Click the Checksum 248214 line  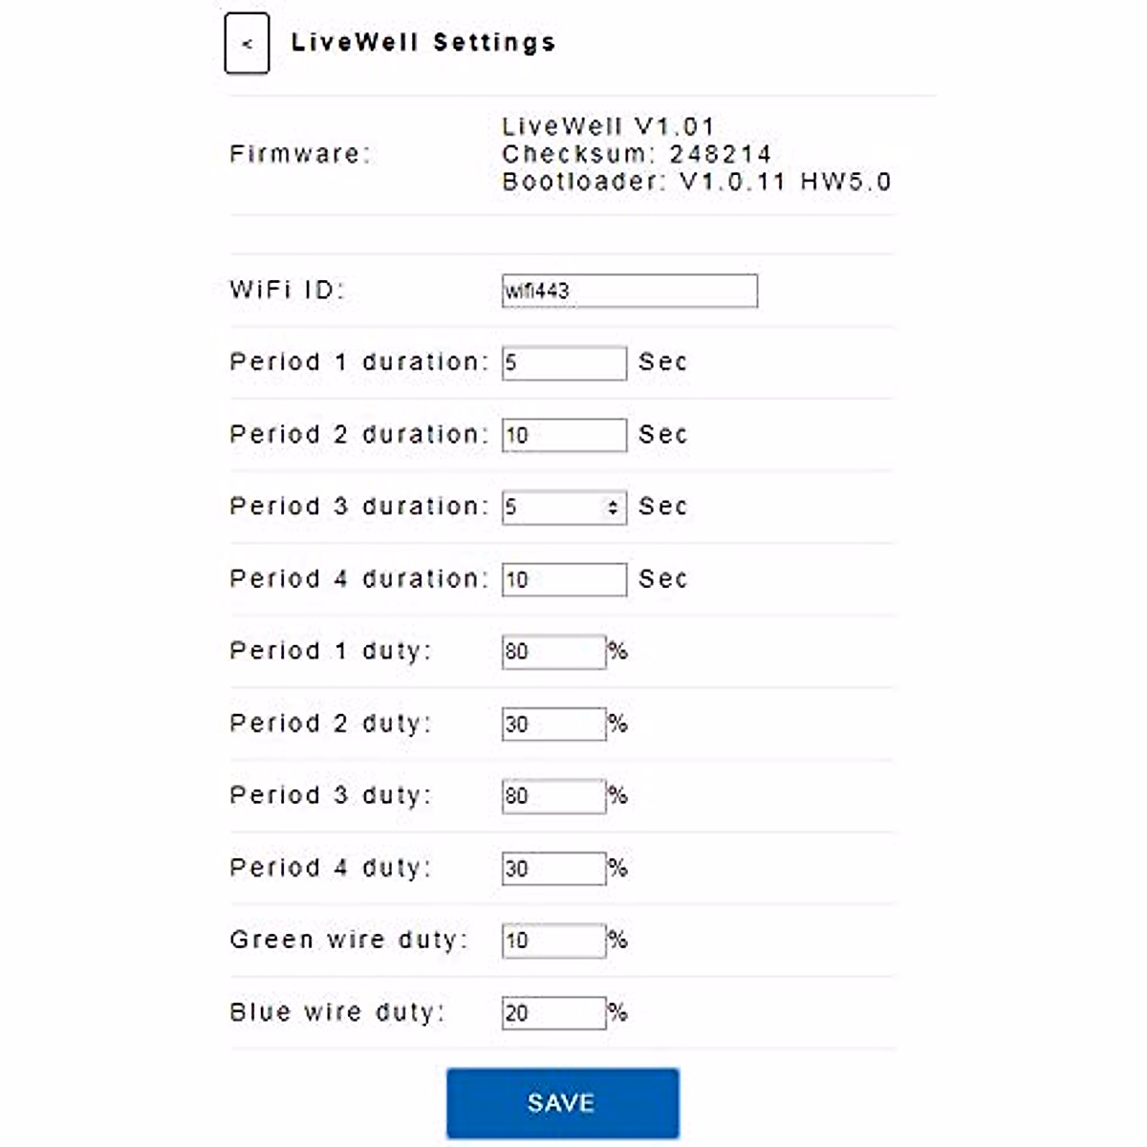pyautogui.click(x=636, y=154)
